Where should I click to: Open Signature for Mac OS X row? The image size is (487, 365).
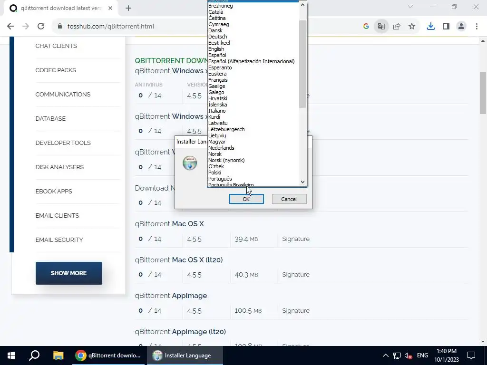(x=296, y=239)
